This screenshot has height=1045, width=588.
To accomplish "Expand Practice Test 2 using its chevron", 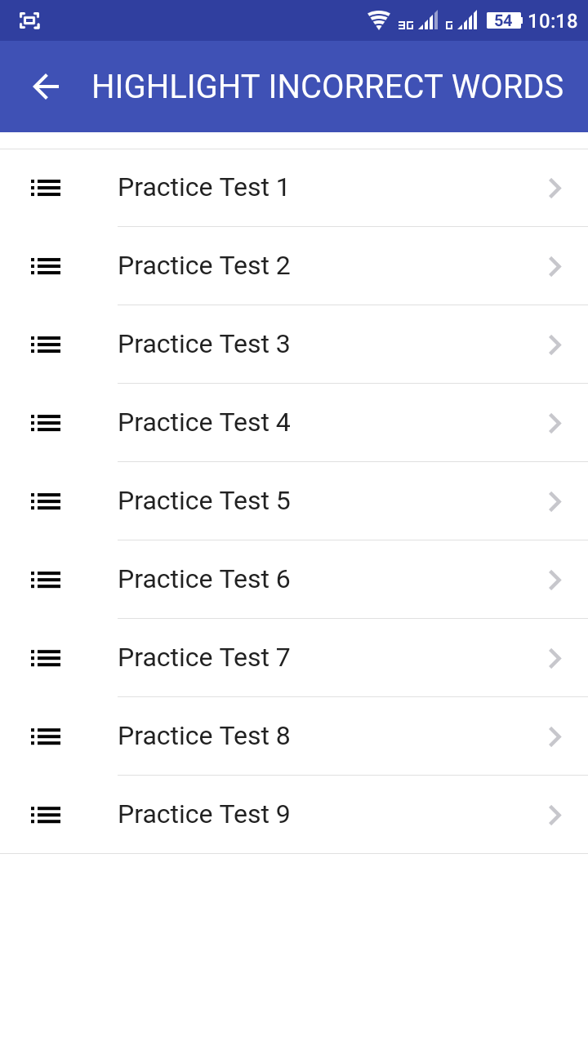I will 555,266.
